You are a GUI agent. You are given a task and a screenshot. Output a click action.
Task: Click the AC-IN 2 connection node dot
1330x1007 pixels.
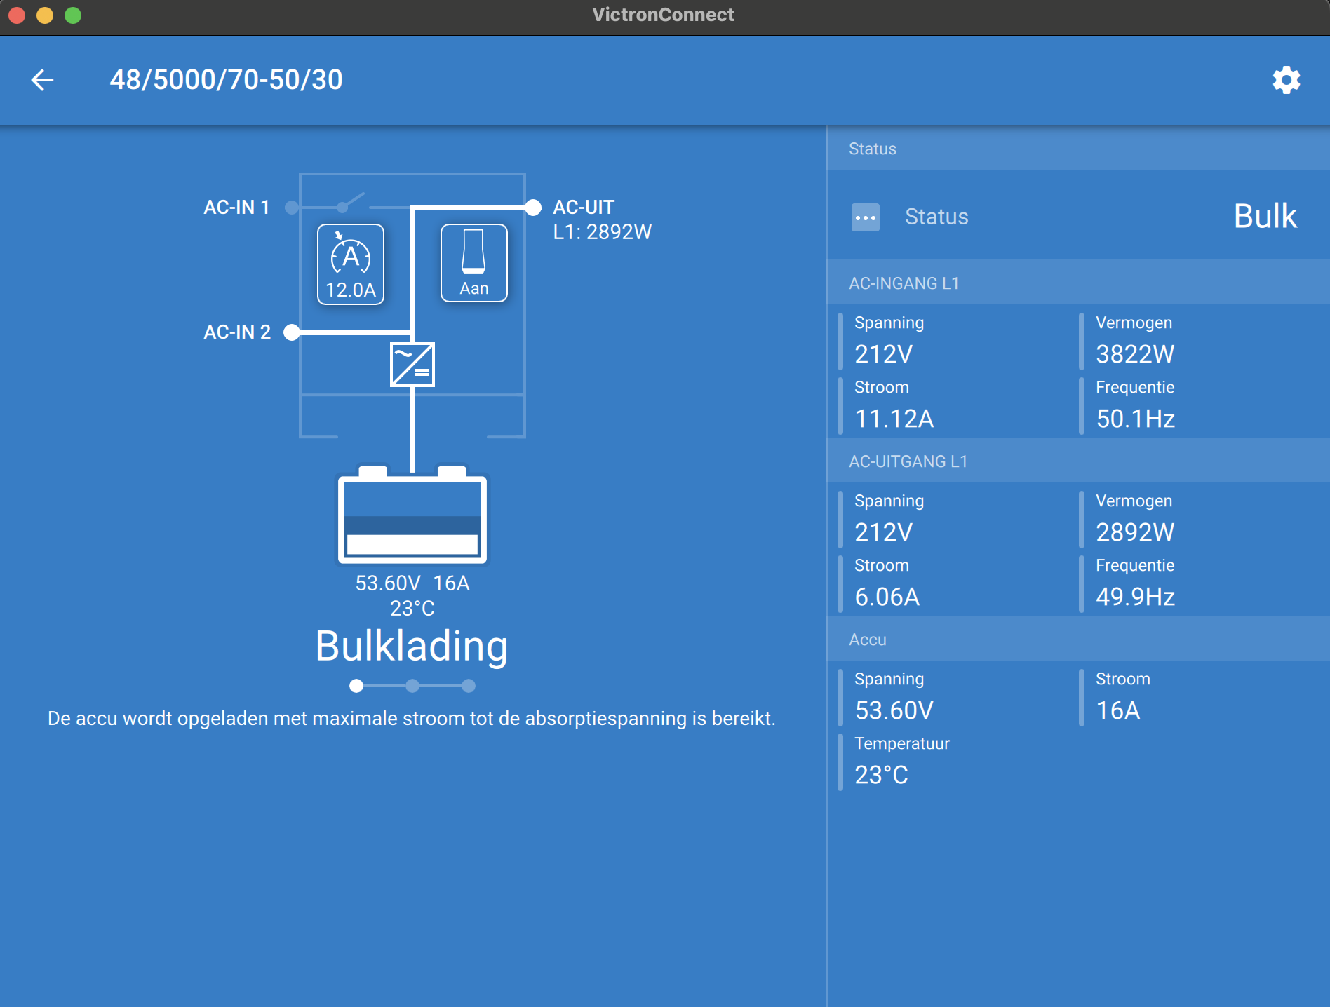click(292, 332)
